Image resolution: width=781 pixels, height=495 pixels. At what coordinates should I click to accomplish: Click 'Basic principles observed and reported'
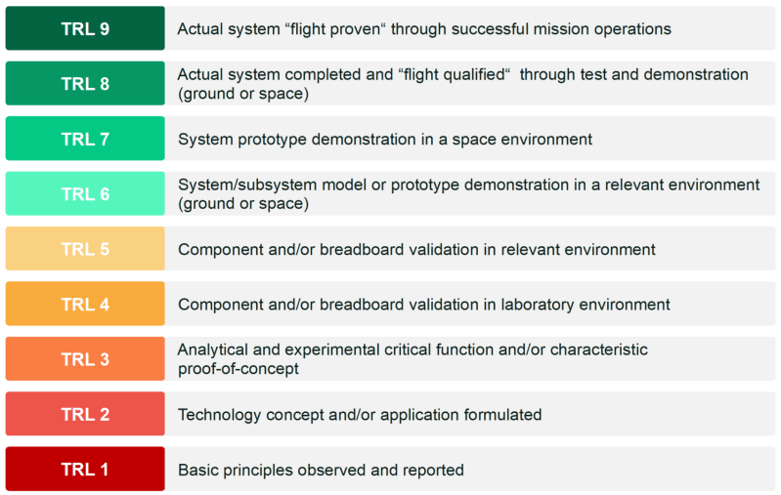321,470
